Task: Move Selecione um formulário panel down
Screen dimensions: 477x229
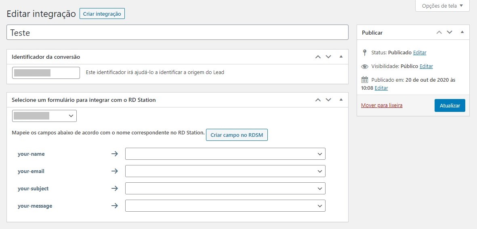Action: [328, 100]
